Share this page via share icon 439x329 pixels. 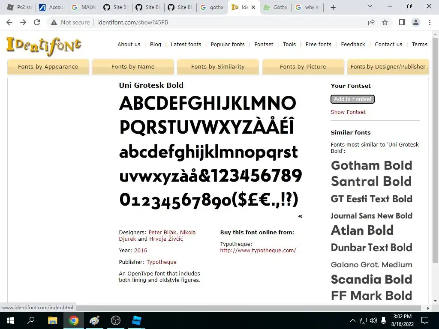(371, 22)
